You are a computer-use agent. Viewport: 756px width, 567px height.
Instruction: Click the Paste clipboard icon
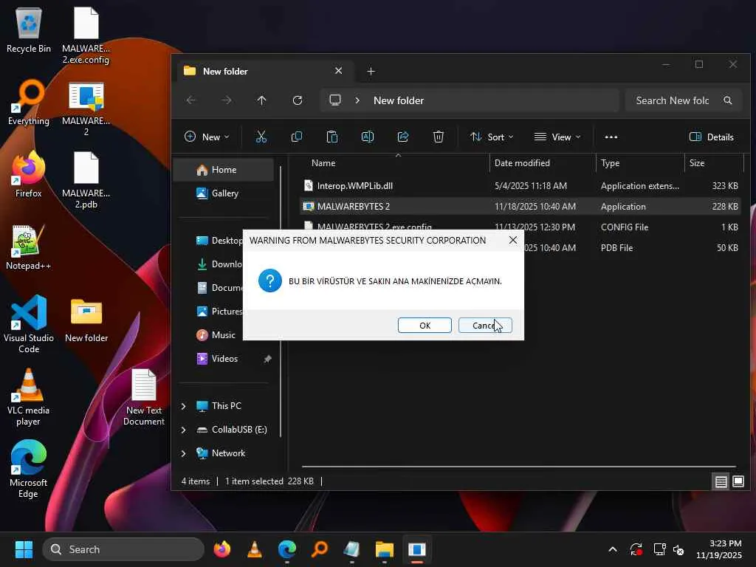pyautogui.click(x=332, y=137)
